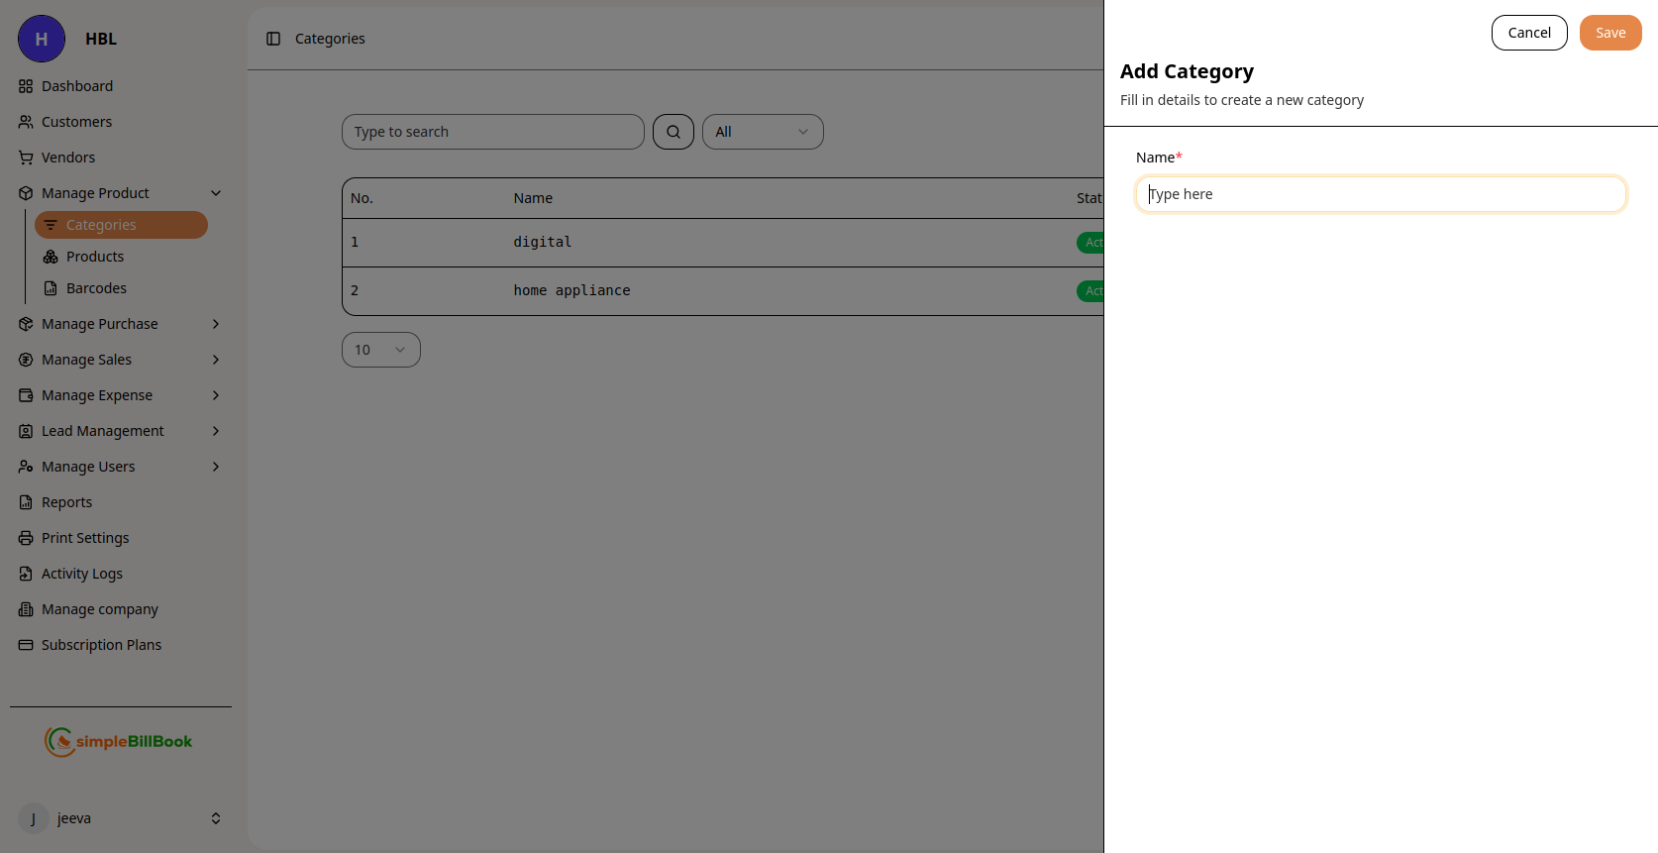Collapse the Manage Product section
Viewport: 1658px width, 853px height.
[216, 193]
